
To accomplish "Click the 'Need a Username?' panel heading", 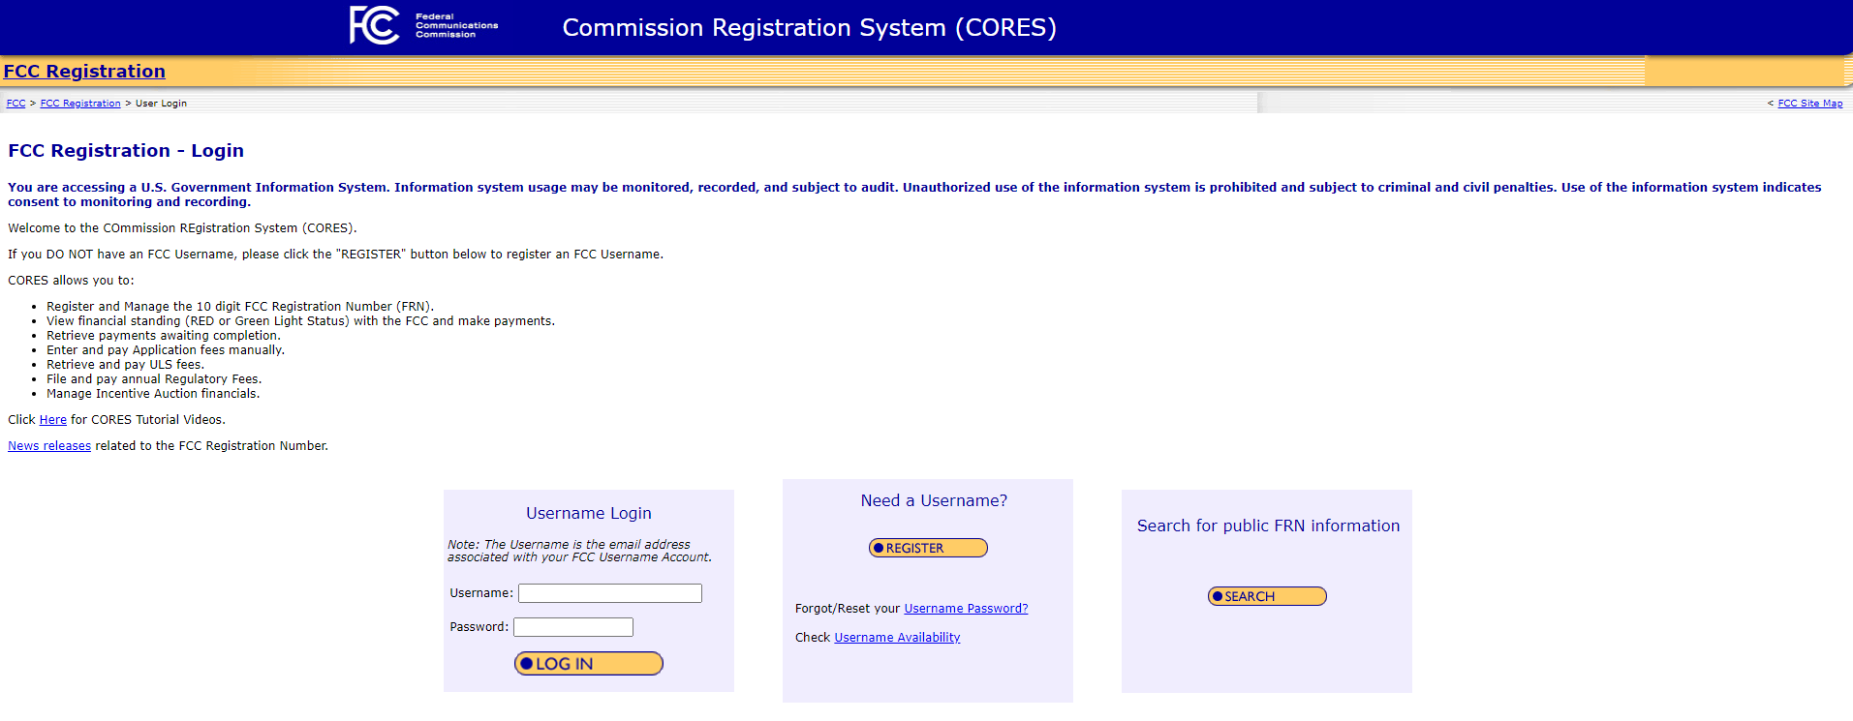I will 933,501.
